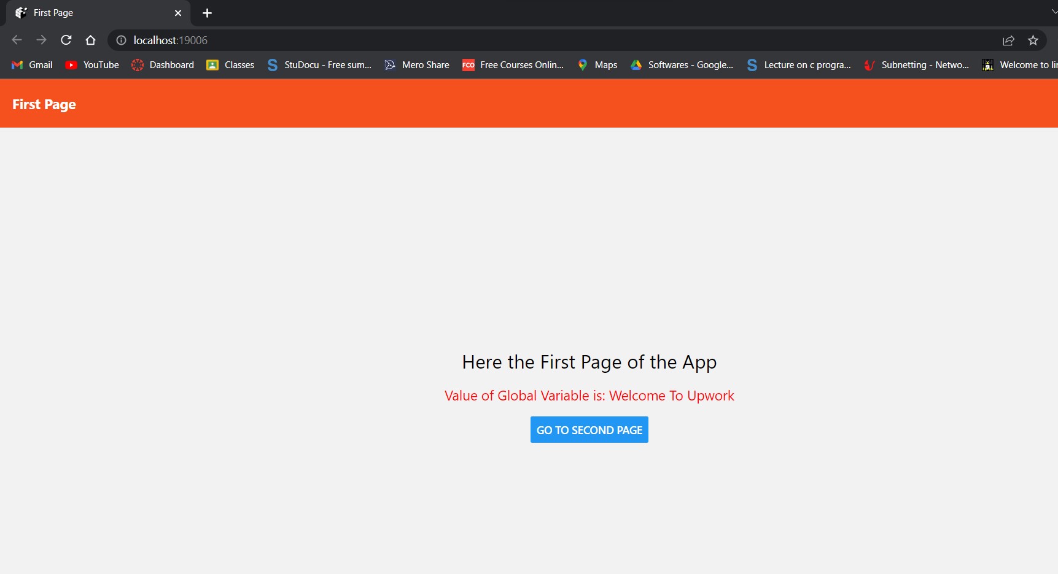Viewport: 1058px width, 574px height.
Task: Click the share icon in the address bar
Action: (1009, 40)
